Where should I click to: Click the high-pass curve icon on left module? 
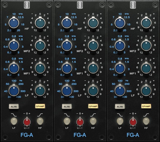point(40,115)
